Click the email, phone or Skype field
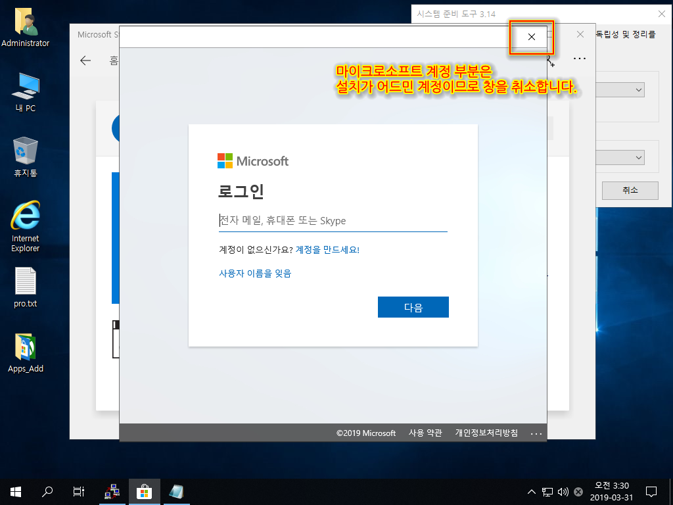 click(x=333, y=221)
